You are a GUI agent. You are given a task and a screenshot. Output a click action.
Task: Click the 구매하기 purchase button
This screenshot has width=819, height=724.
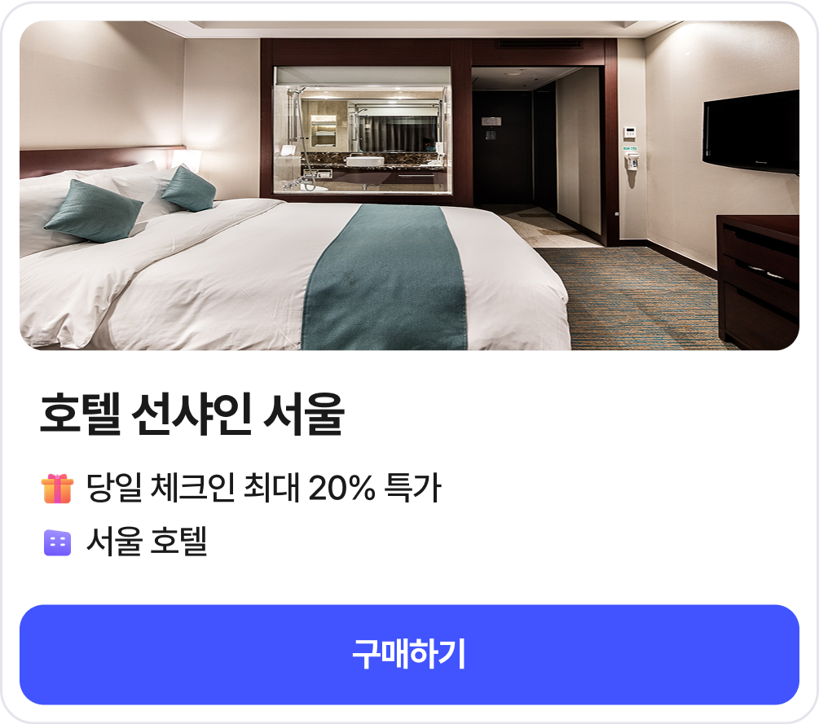(409, 655)
